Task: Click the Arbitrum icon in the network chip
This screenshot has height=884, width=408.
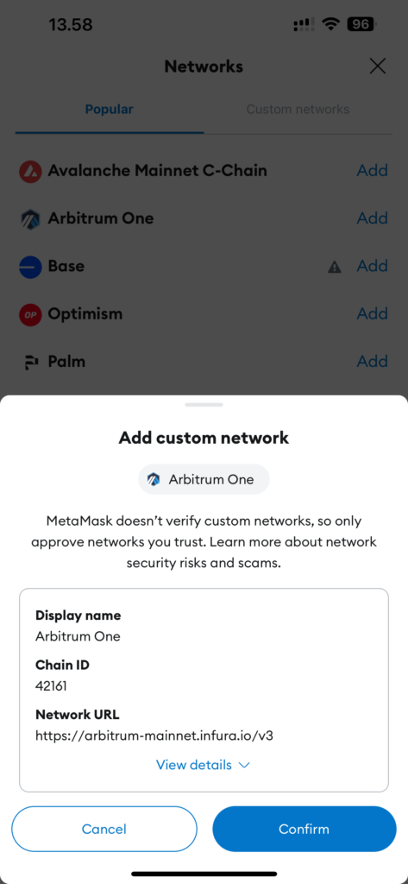Action: (154, 480)
